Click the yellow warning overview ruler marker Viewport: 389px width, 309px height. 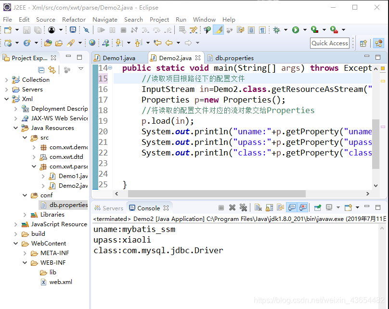(x=383, y=81)
